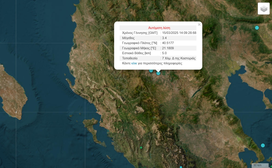Open the map layers switcher
Viewport: 272px width, 168px height.
pos(264,9)
